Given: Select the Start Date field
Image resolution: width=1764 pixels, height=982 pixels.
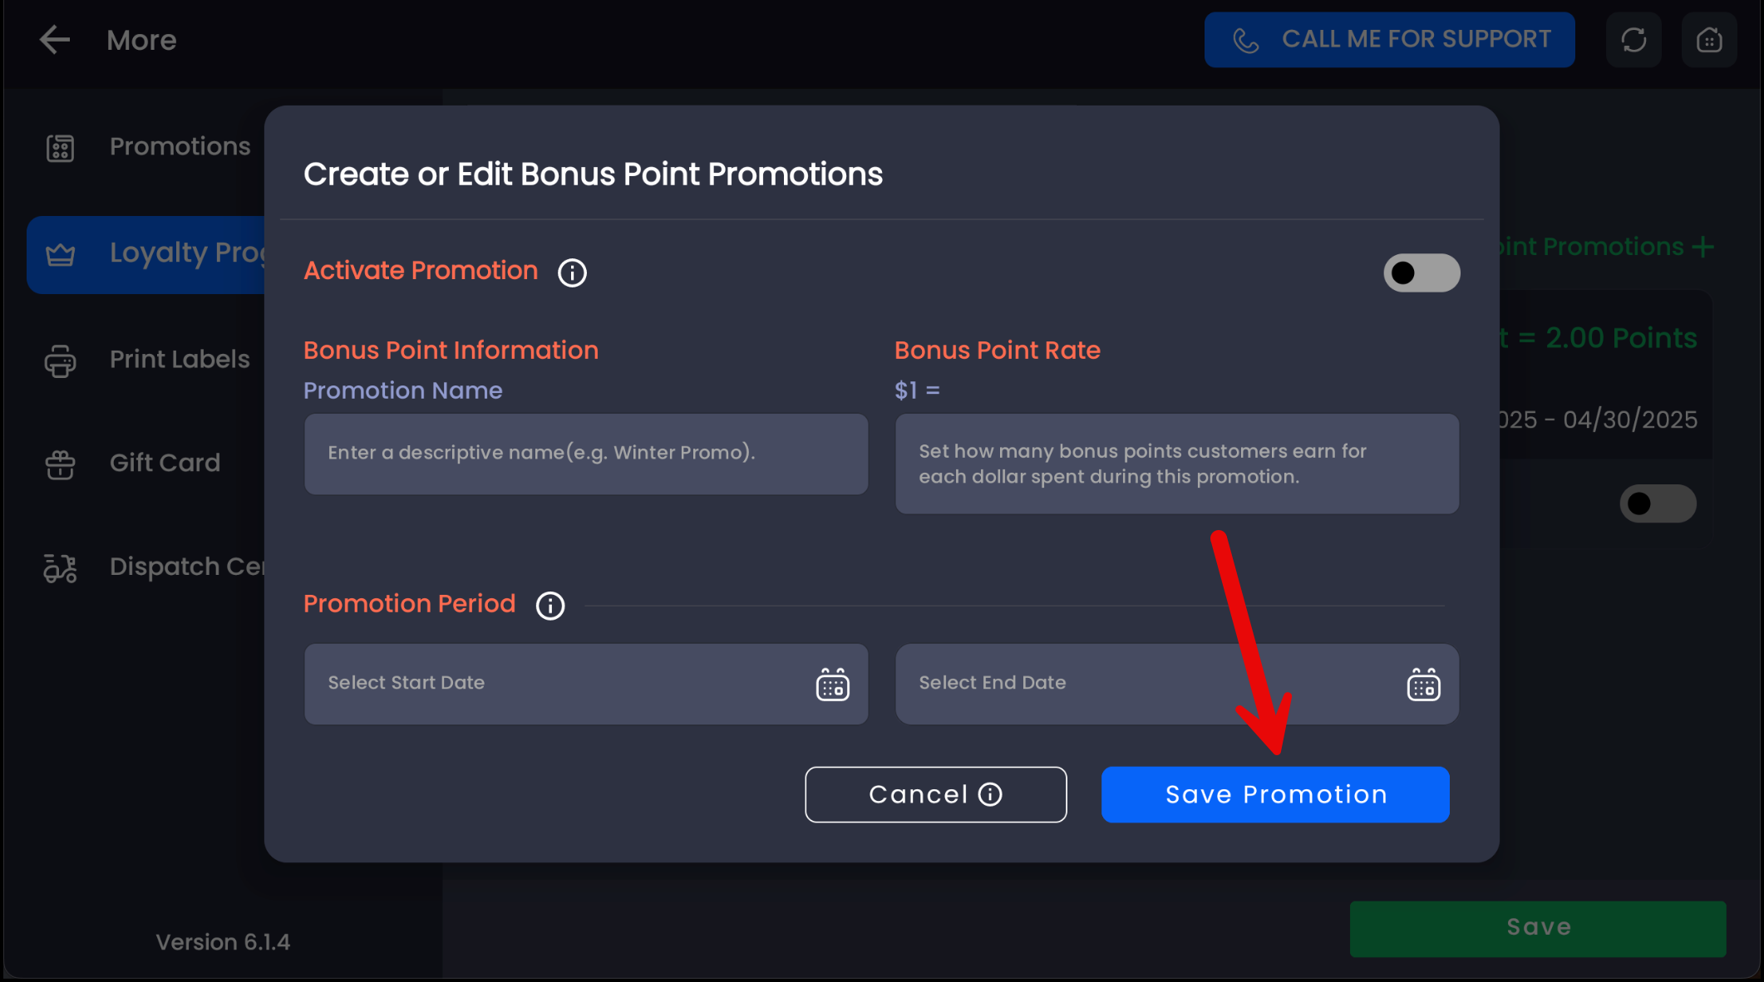Looking at the screenshot, I should click(x=557, y=684).
